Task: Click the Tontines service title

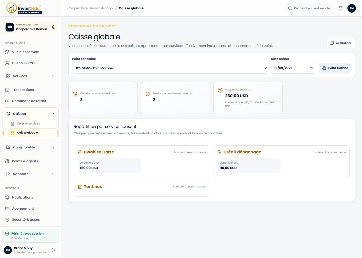Action: (x=93, y=187)
